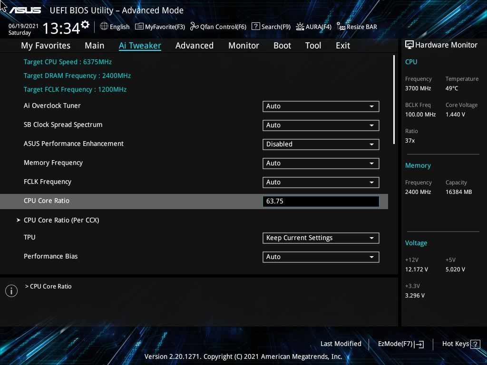This screenshot has height=365, width=487.
Task: Switch to EzMode (F7)
Action: tap(400, 344)
